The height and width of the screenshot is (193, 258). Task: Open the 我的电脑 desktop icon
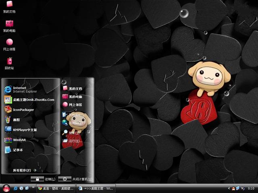point(9,26)
